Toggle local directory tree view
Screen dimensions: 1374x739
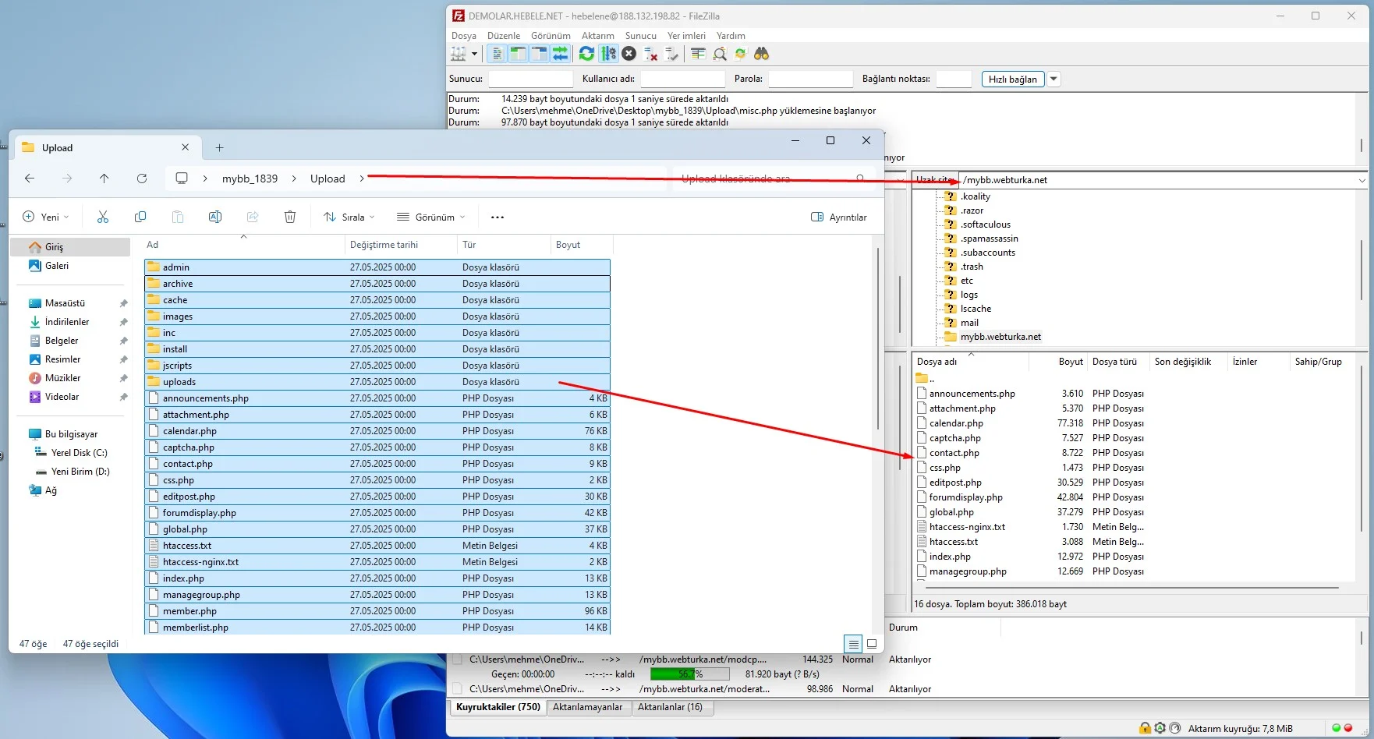518,54
